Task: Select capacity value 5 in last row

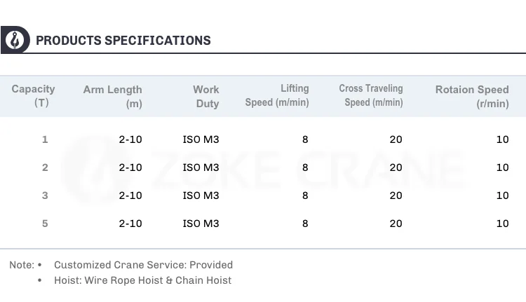Action: click(x=45, y=224)
